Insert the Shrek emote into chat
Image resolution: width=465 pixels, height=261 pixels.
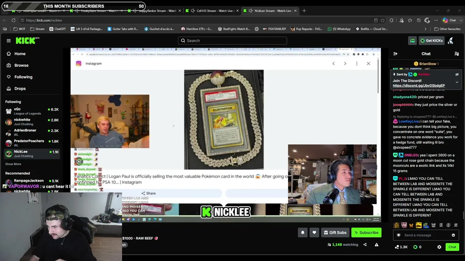click(x=396, y=225)
